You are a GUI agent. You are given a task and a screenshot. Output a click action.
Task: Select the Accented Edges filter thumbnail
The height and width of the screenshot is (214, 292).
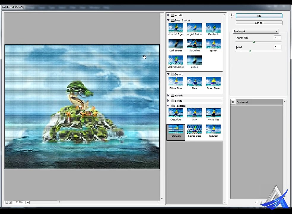click(176, 28)
